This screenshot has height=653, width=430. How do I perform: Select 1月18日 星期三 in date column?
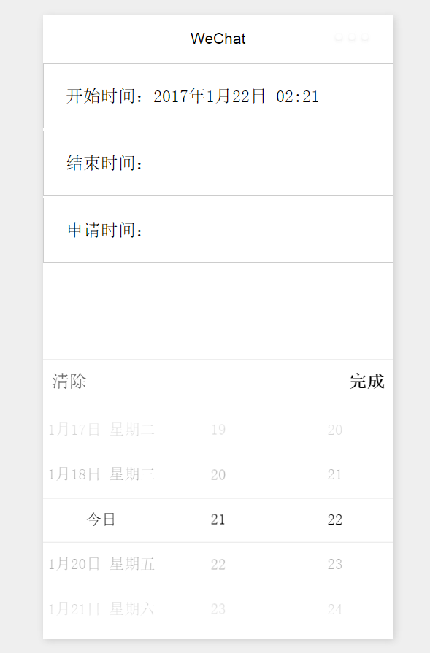[x=101, y=474]
